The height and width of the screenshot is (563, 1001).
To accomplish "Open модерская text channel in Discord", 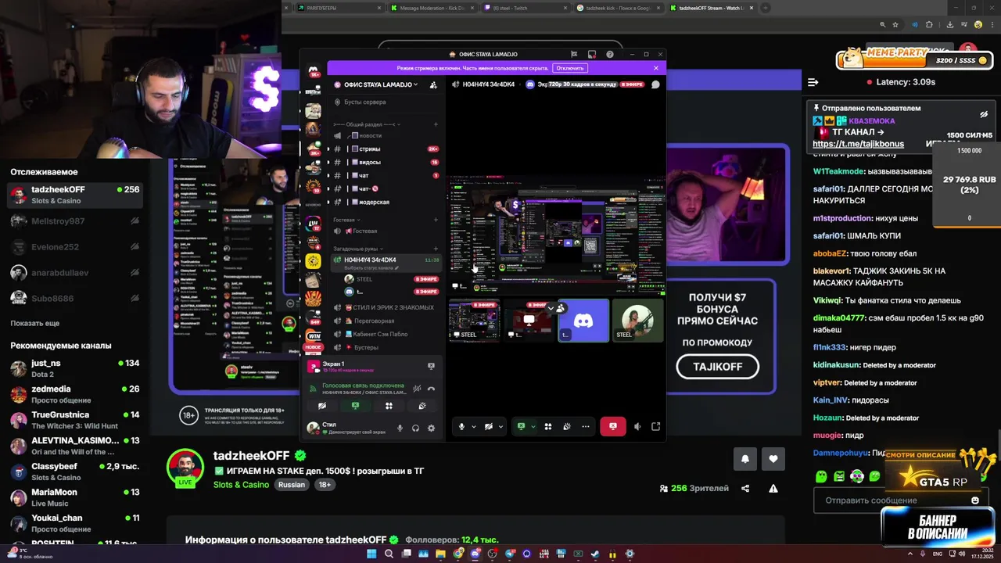I will [x=384, y=202].
